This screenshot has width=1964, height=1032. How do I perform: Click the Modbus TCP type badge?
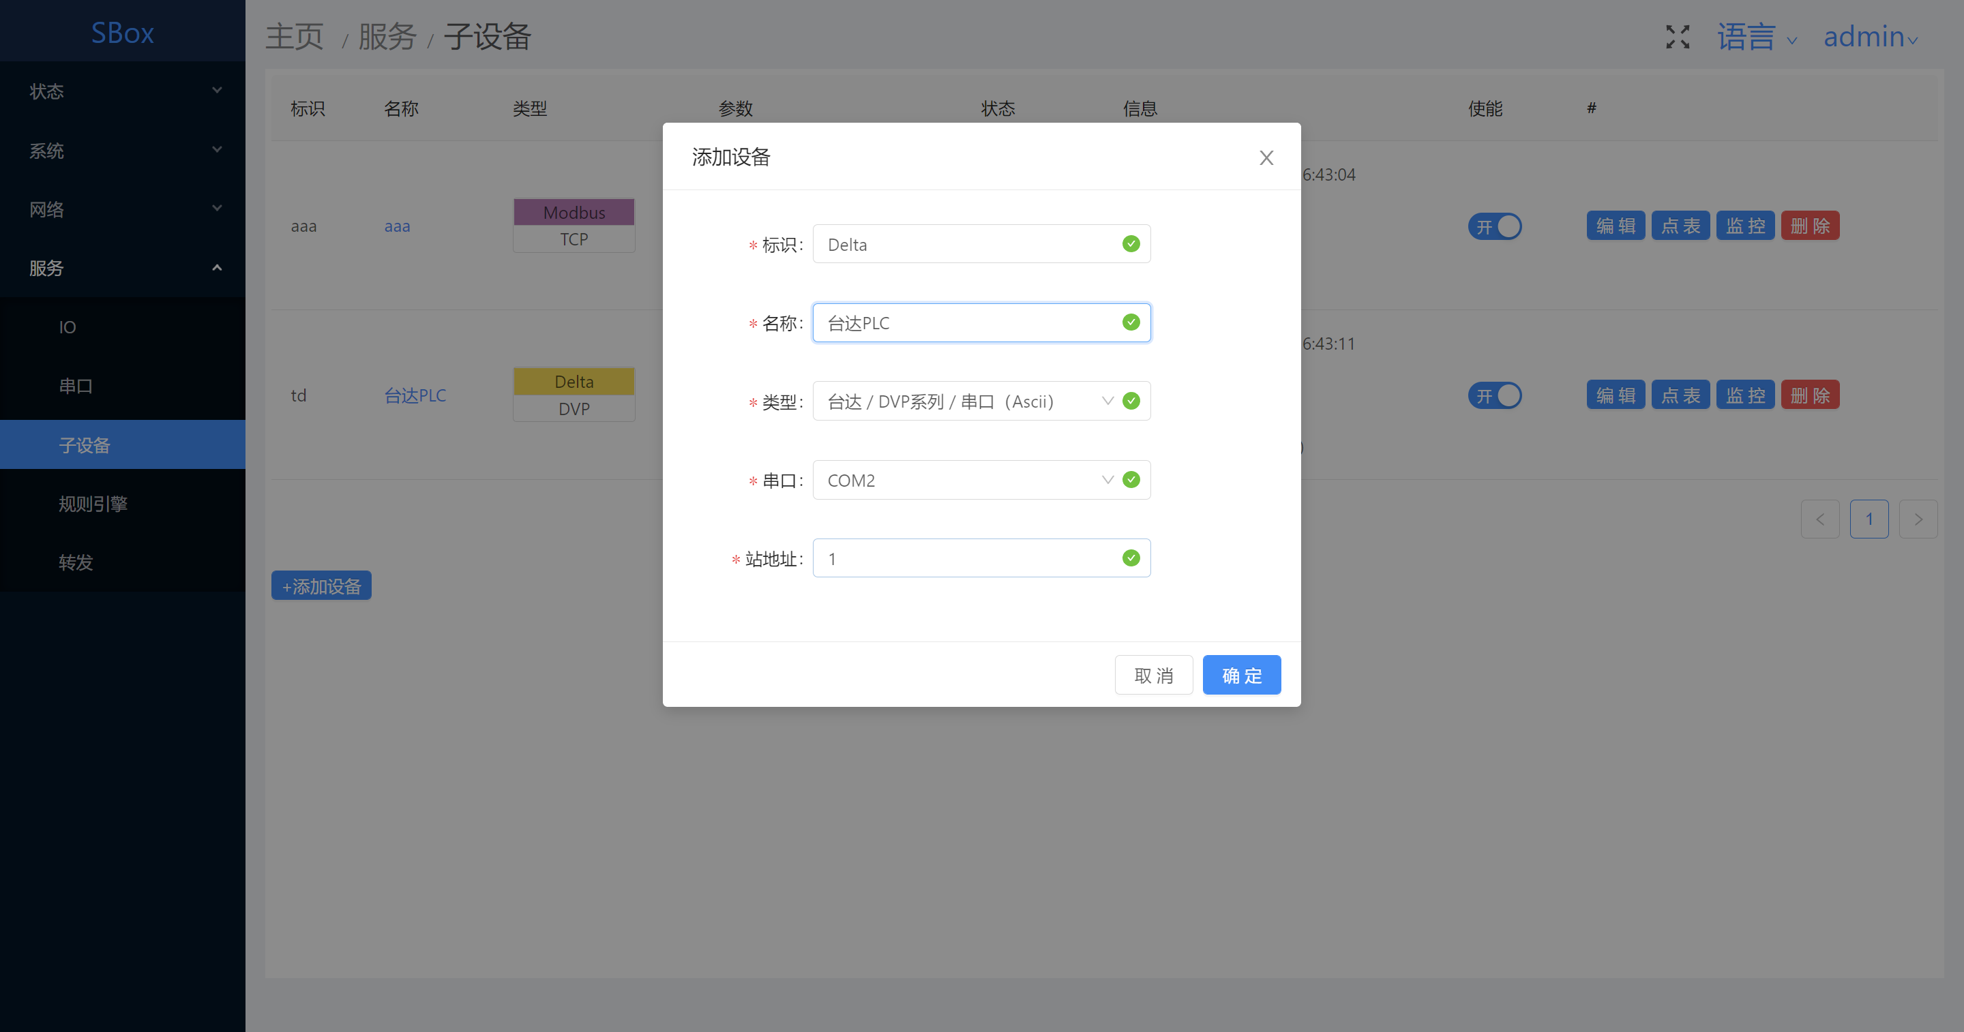point(574,225)
